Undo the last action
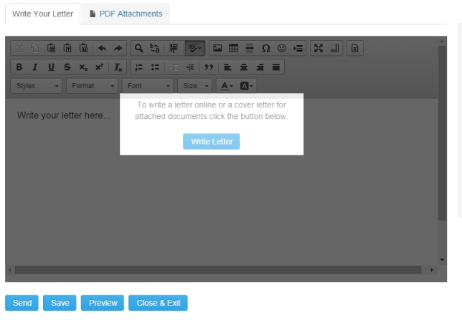 click(x=103, y=48)
